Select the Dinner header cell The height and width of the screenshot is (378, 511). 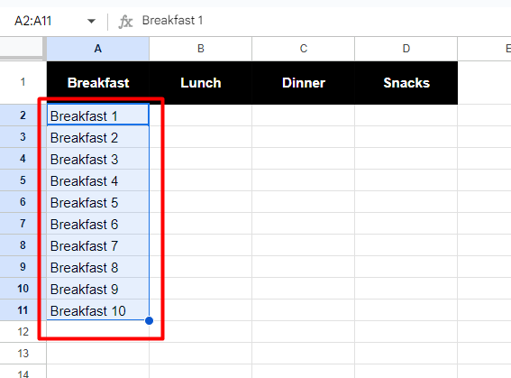coord(303,83)
